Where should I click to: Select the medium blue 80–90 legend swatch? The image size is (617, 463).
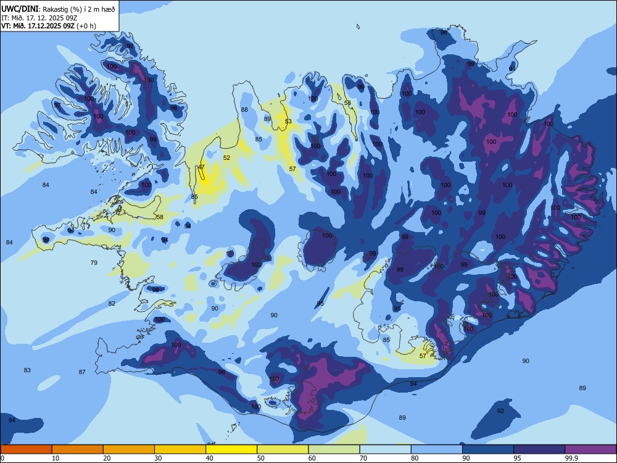click(x=437, y=449)
